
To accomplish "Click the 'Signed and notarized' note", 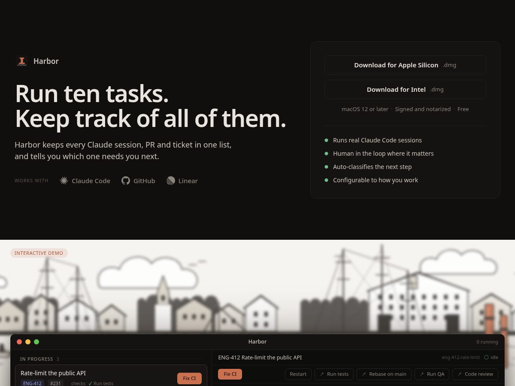I will coord(423,109).
